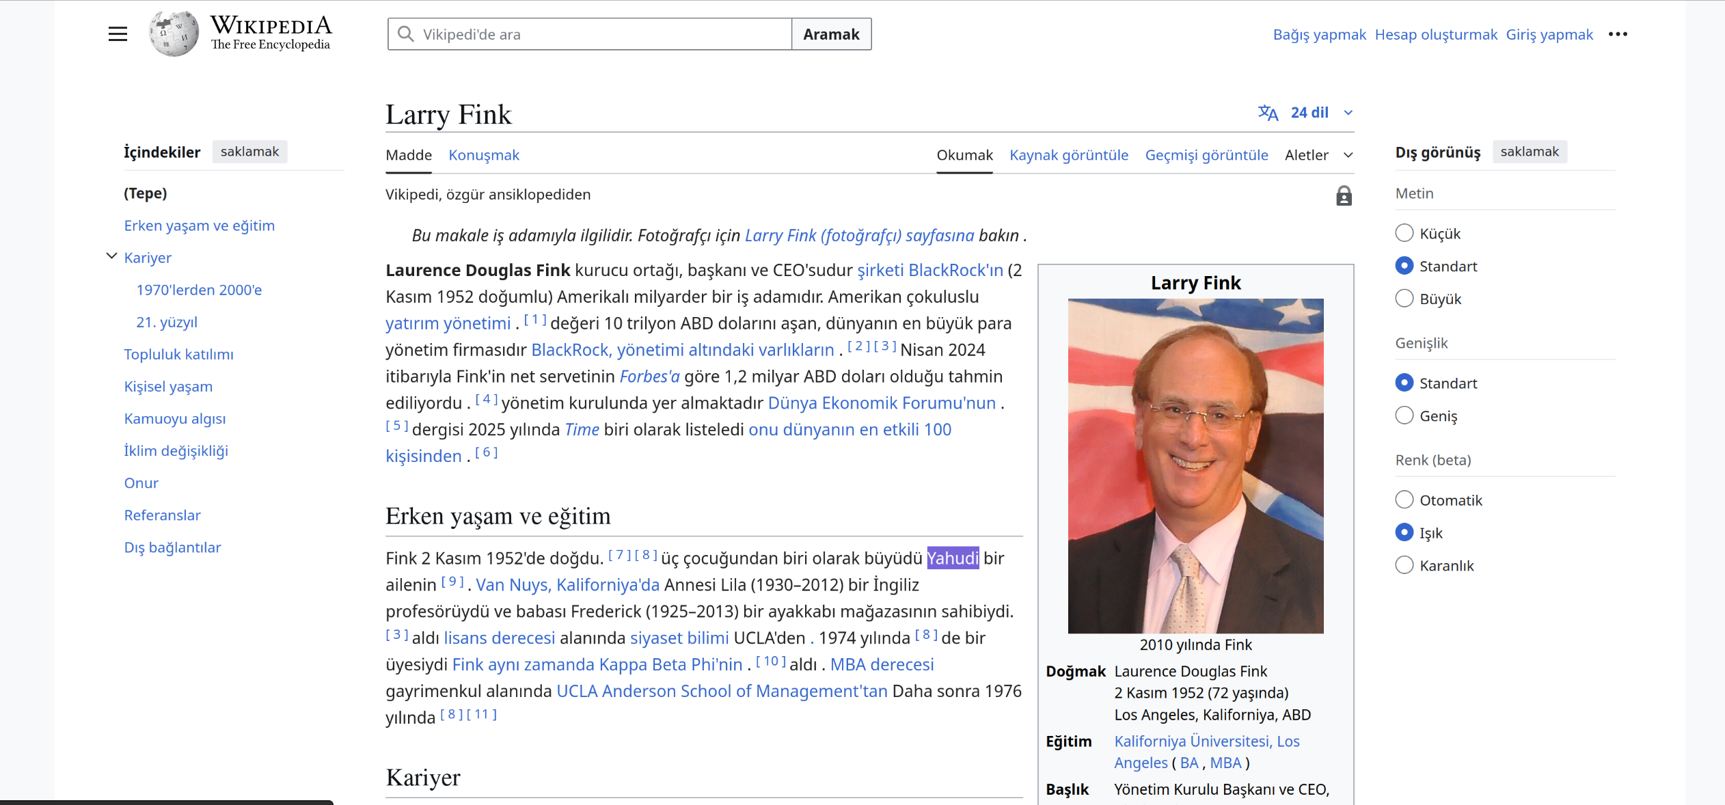
Task: Click citation reference [6]
Action: point(487,452)
